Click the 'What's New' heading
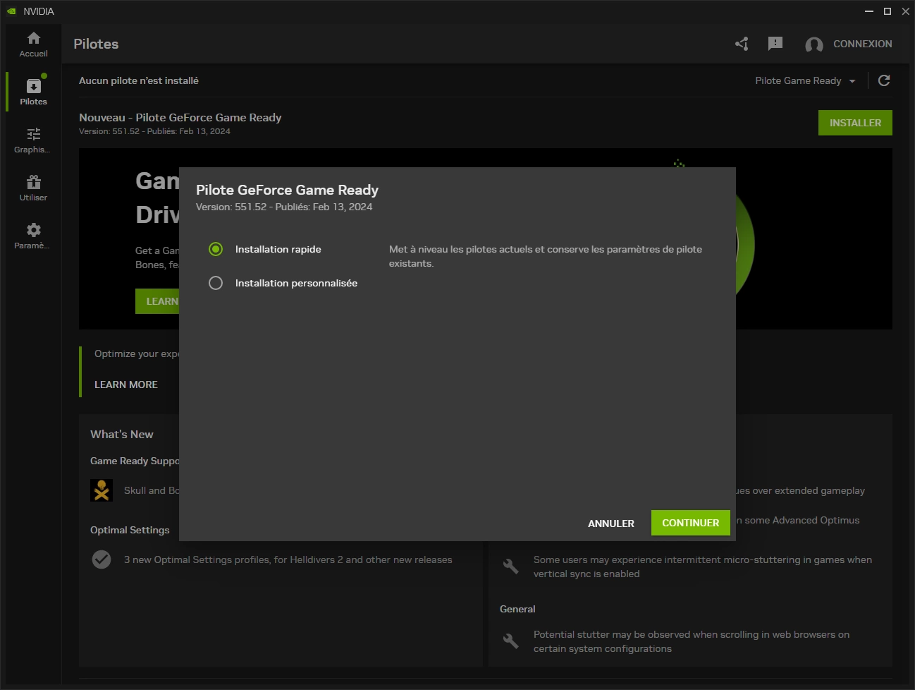Viewport: 915px width, 690px height. pos(122,435)
